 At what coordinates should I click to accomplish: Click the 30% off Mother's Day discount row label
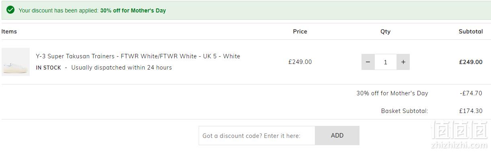[x=392, y=93]
